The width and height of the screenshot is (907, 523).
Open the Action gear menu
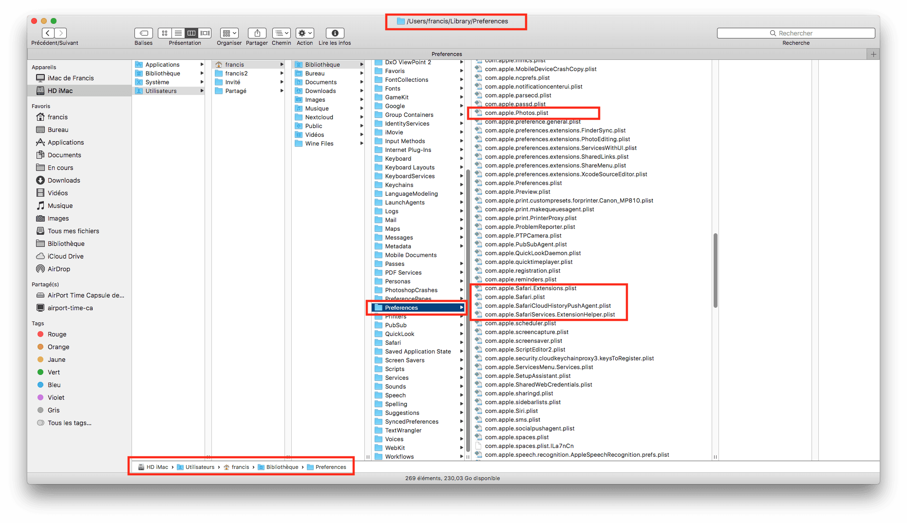[x=305, y=33]
